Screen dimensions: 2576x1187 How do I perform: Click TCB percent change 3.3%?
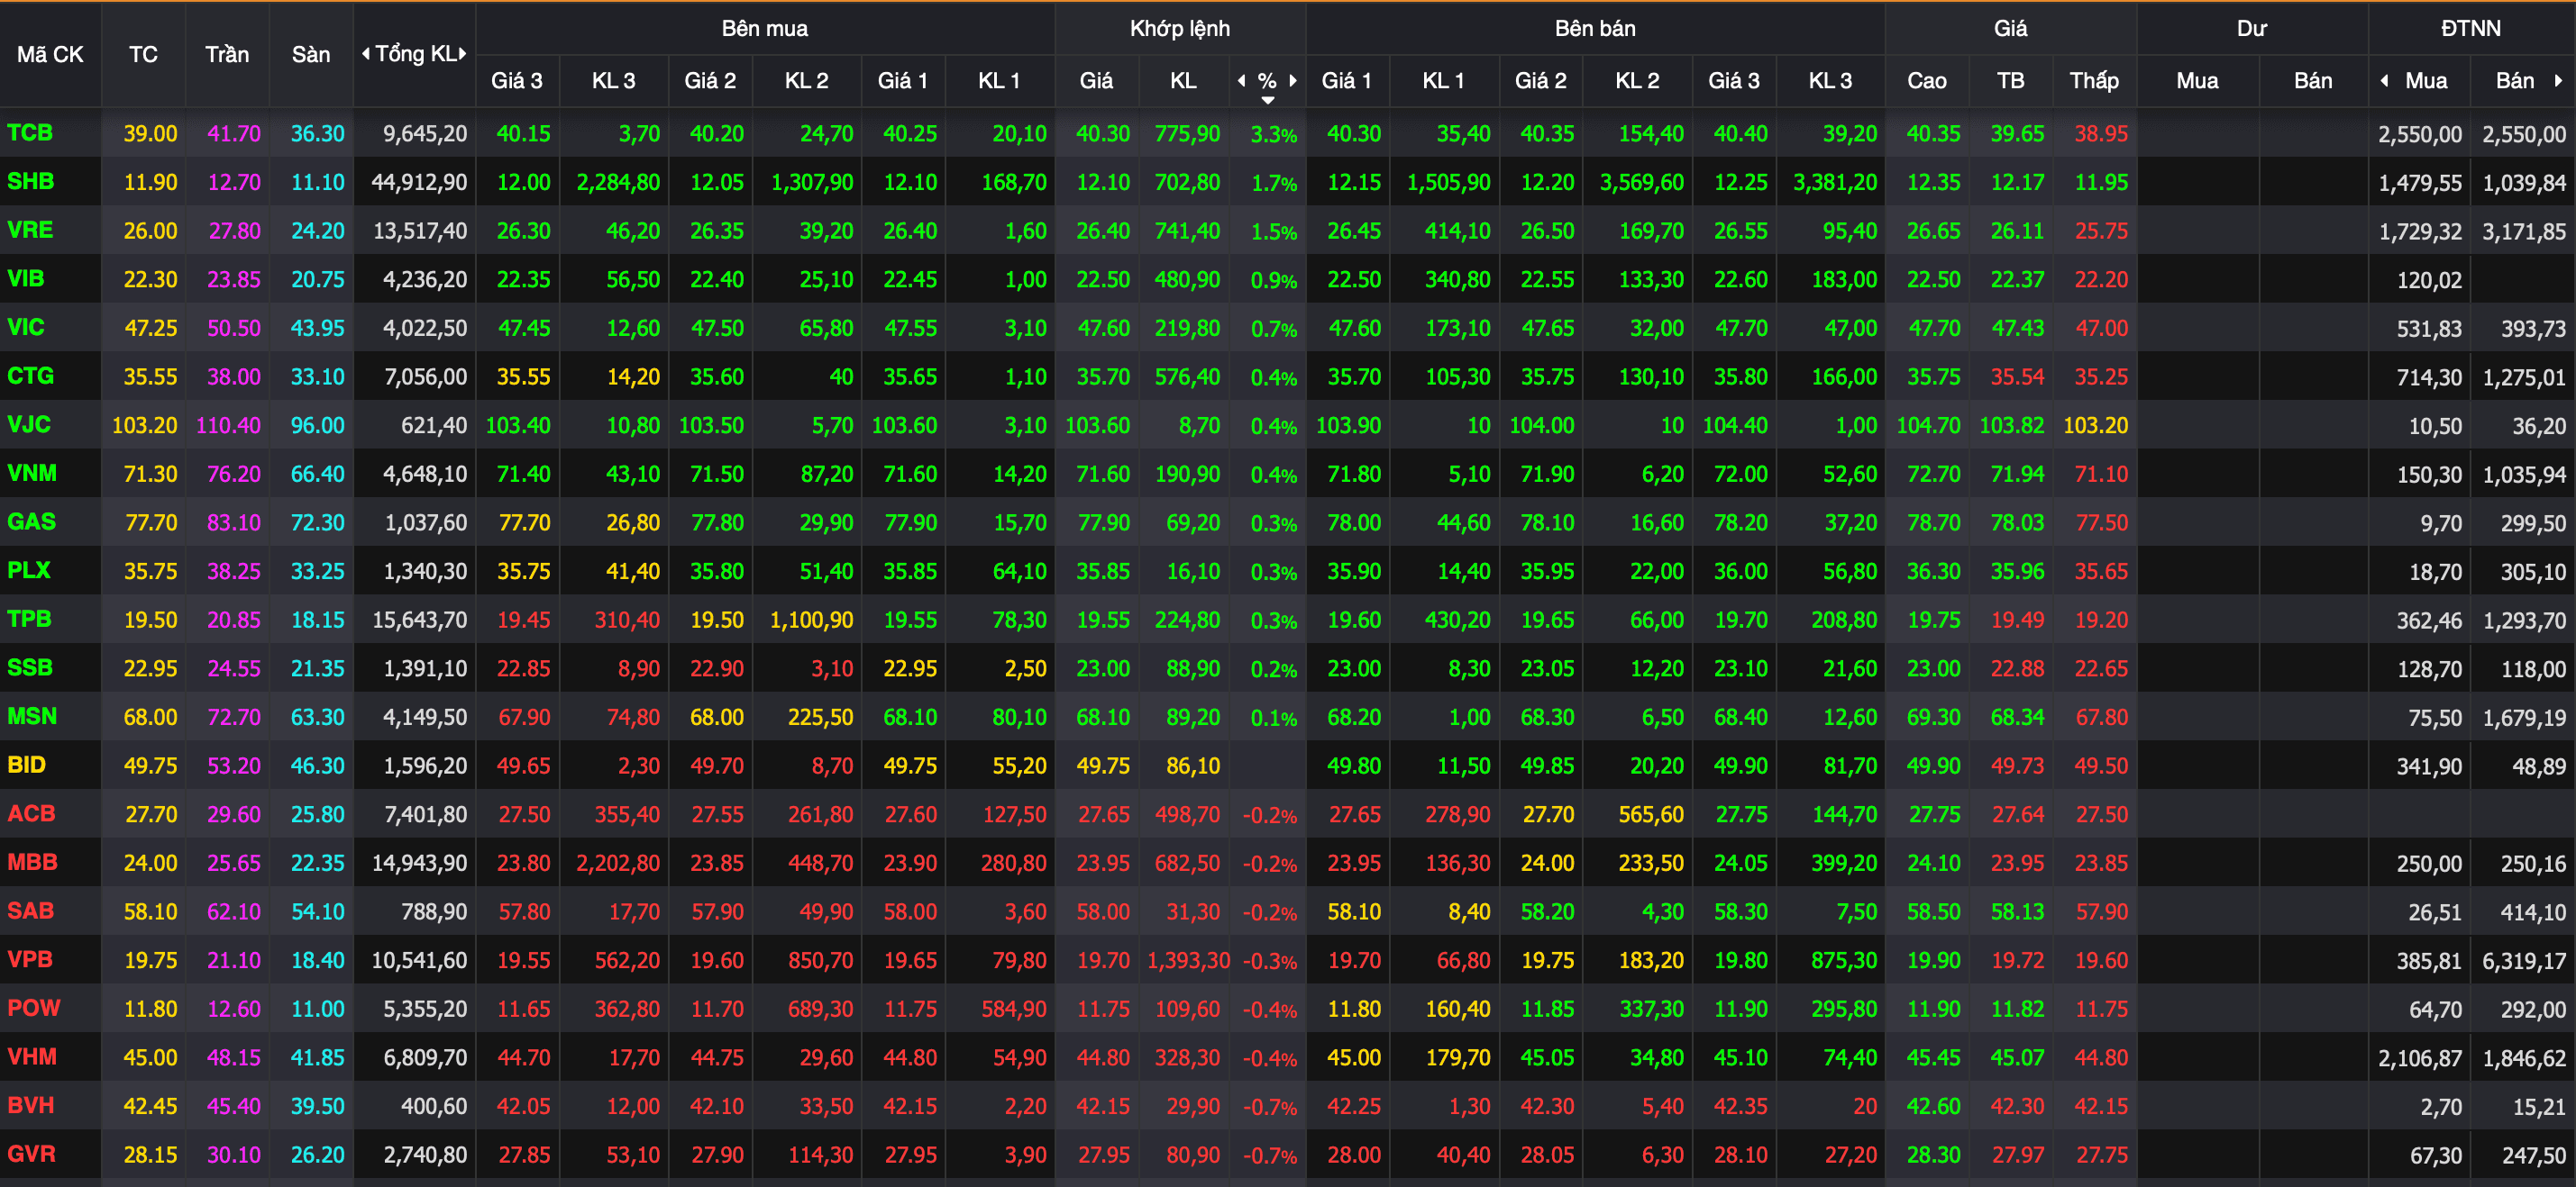1274,135
